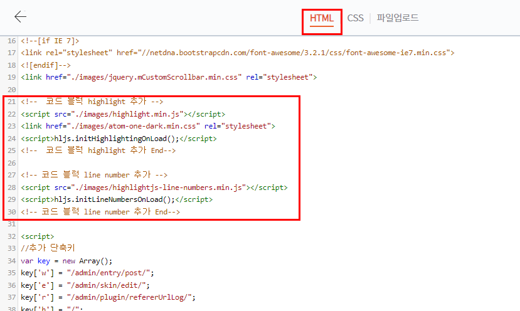Click line number 26 in the gutter
This screenshot has height=311, width=520.
(x=12, y=163)
